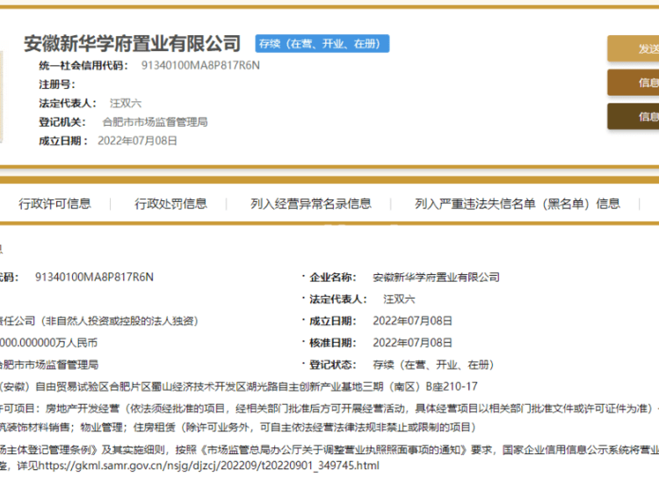Click the 核准日期 value 2022年07月08日

click(413, 343)
